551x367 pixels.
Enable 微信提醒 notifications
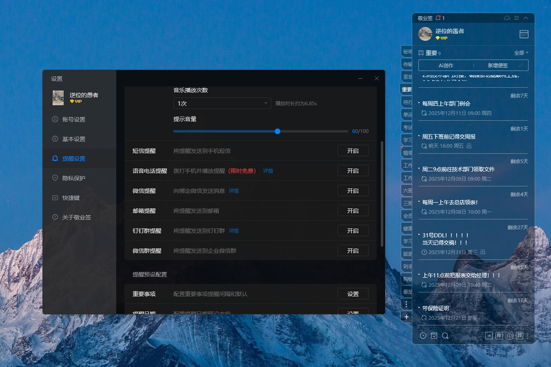(353, 190)
